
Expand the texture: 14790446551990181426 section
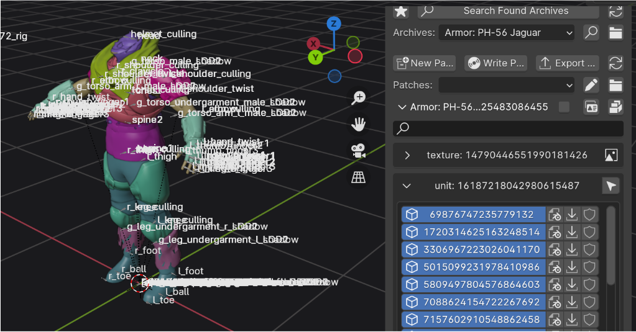coord(407,155)
